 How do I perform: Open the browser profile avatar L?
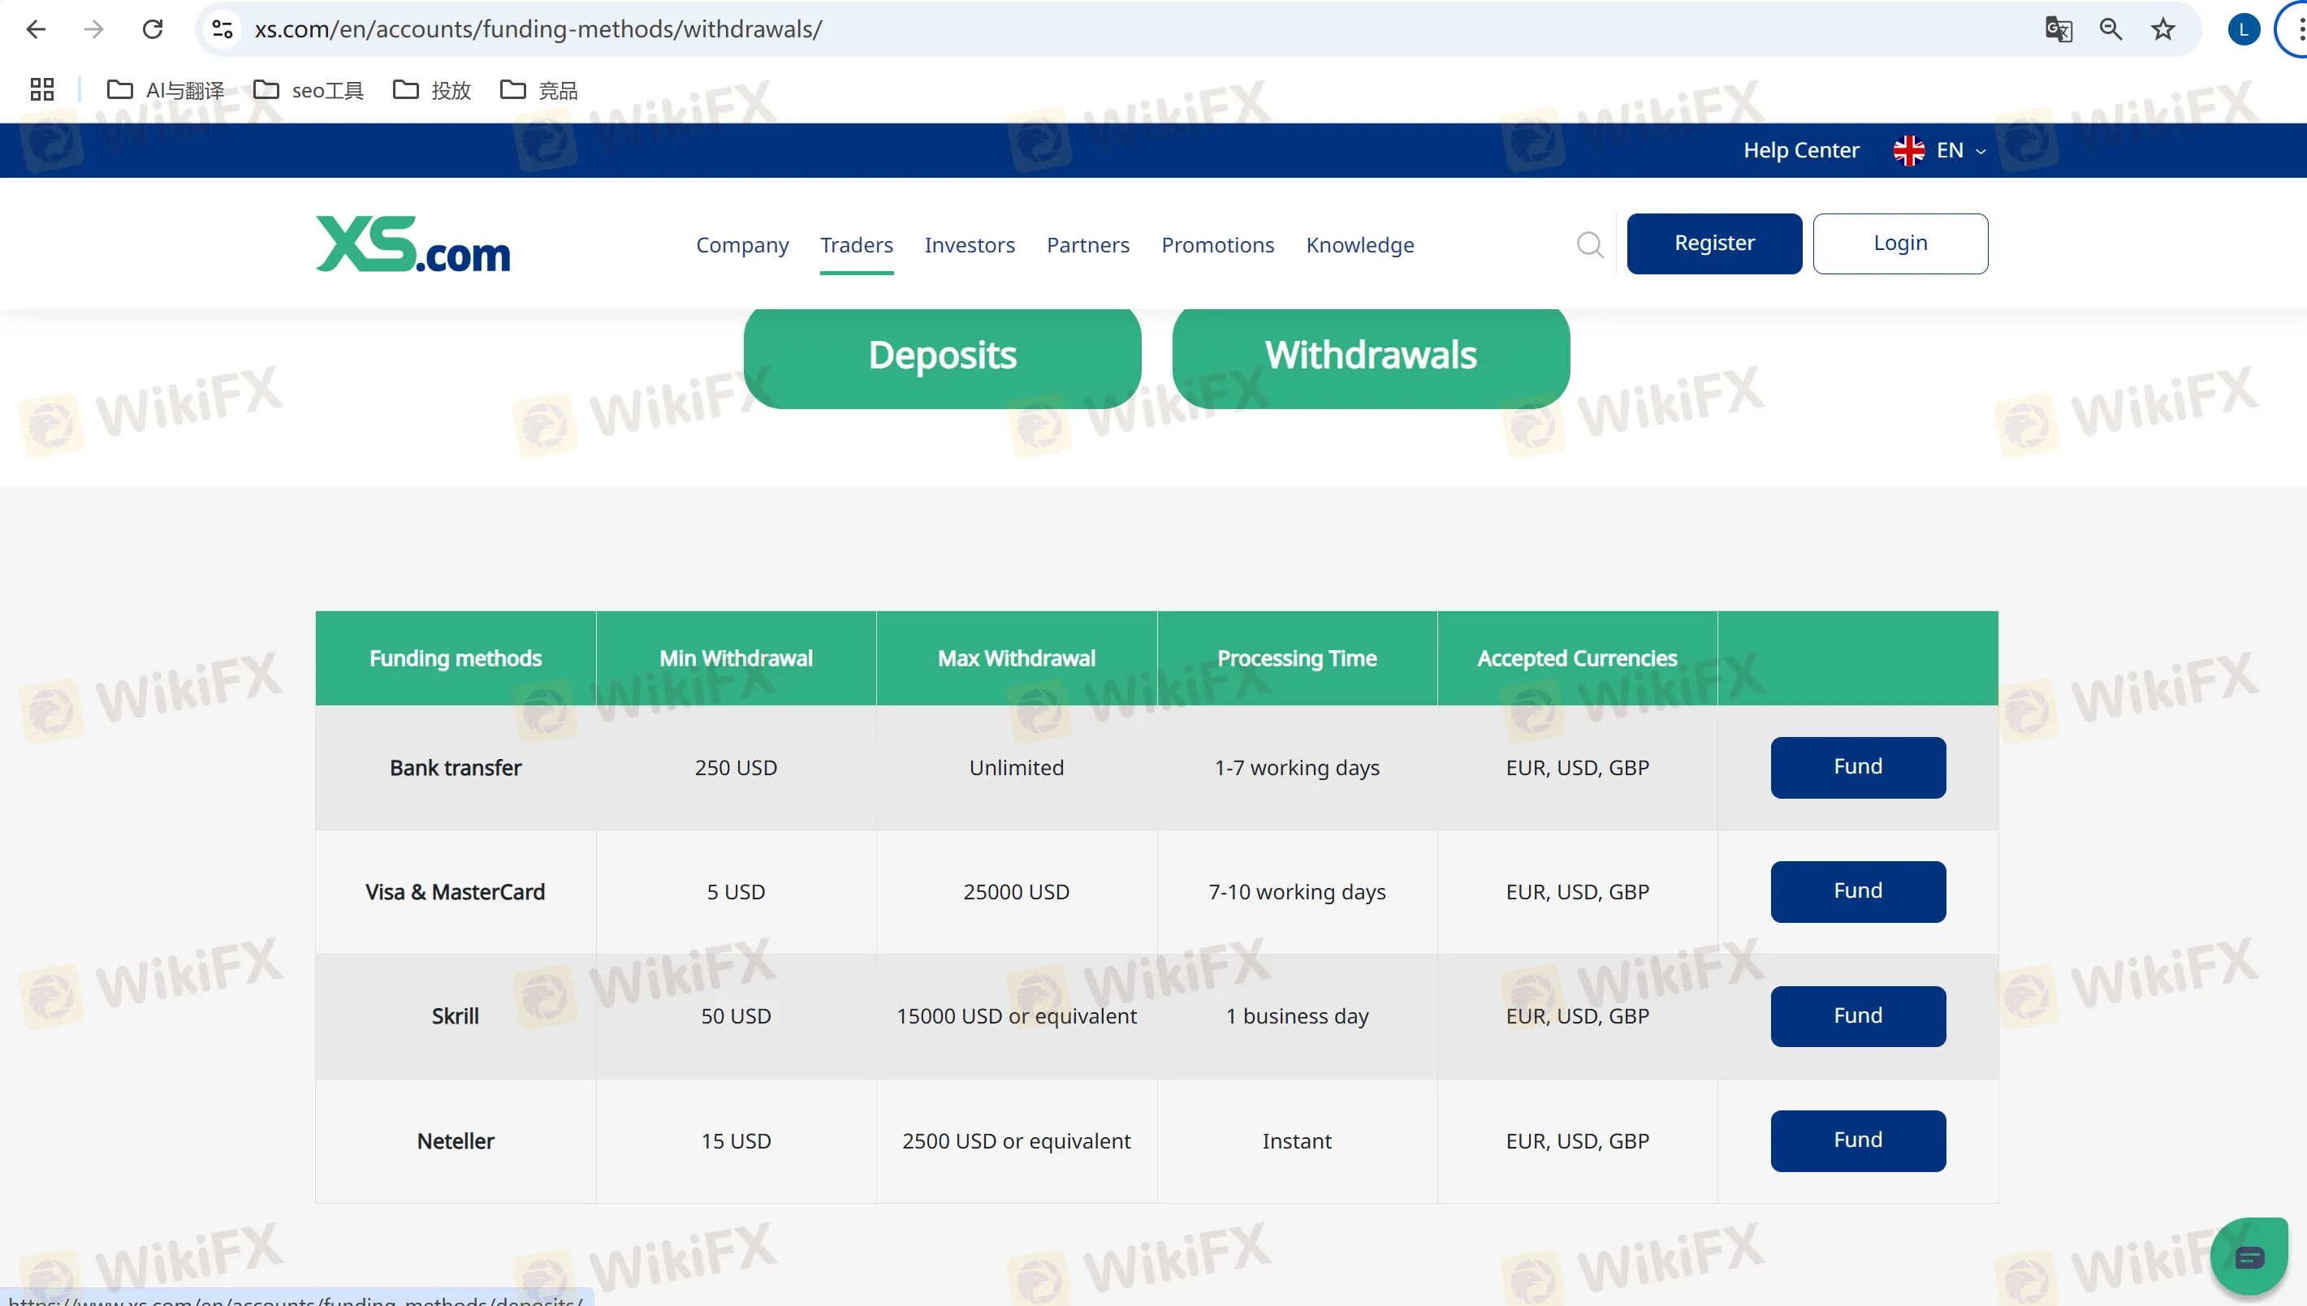pos(2244,28)
